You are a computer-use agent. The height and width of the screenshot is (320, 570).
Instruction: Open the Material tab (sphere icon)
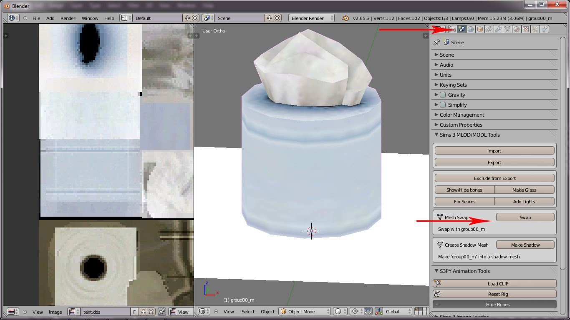click(517, 29)
